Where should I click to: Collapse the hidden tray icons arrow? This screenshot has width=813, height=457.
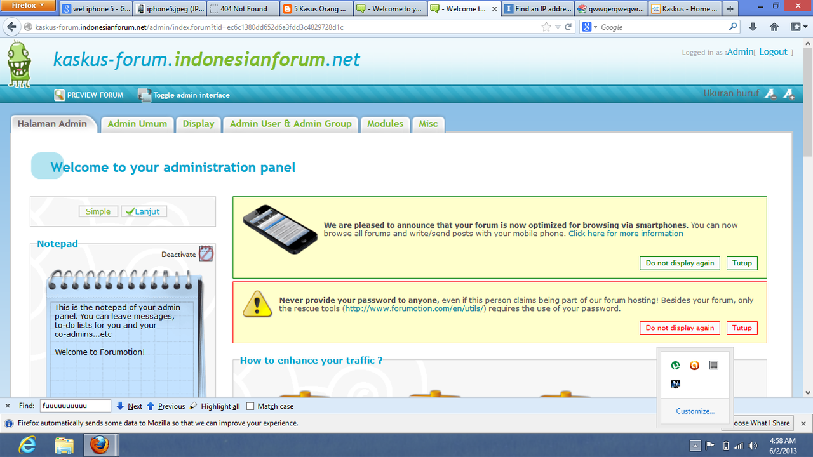click(x=695, y=446)
